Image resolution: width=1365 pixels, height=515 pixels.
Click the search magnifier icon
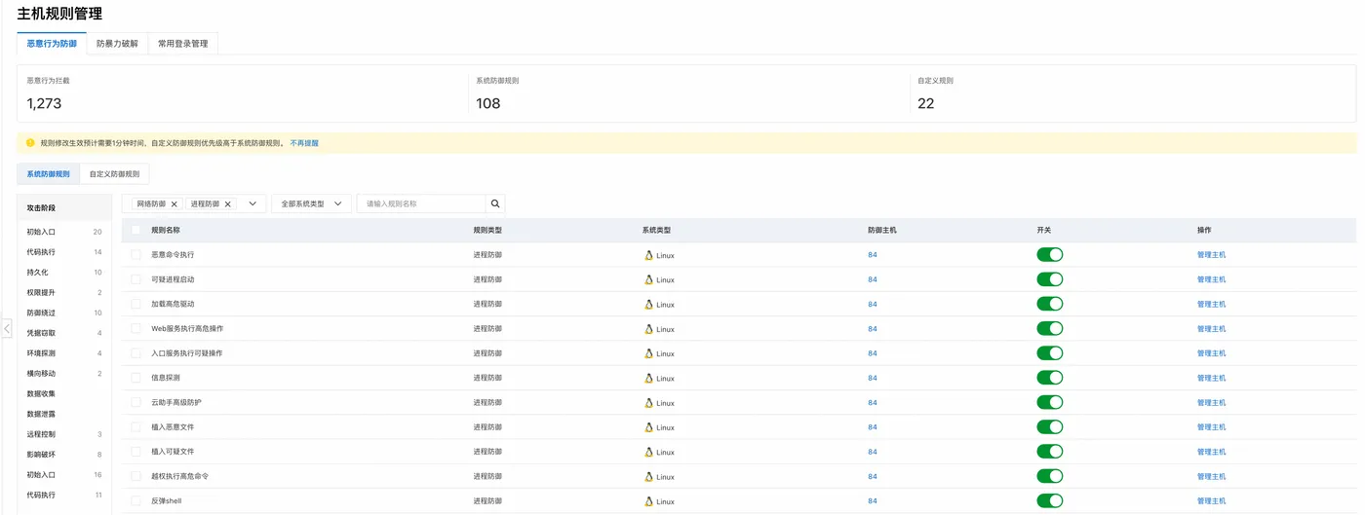click(x=495, y=203)
